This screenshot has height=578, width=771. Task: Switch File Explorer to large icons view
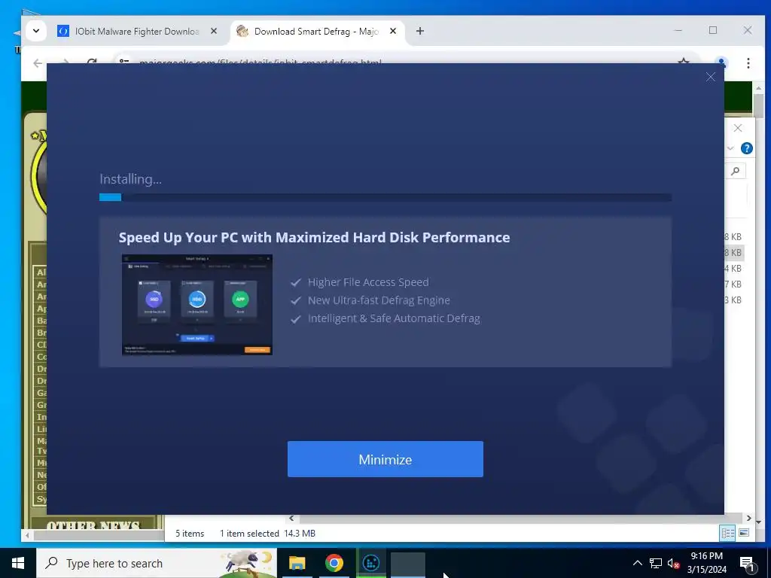tap(744, 533)
